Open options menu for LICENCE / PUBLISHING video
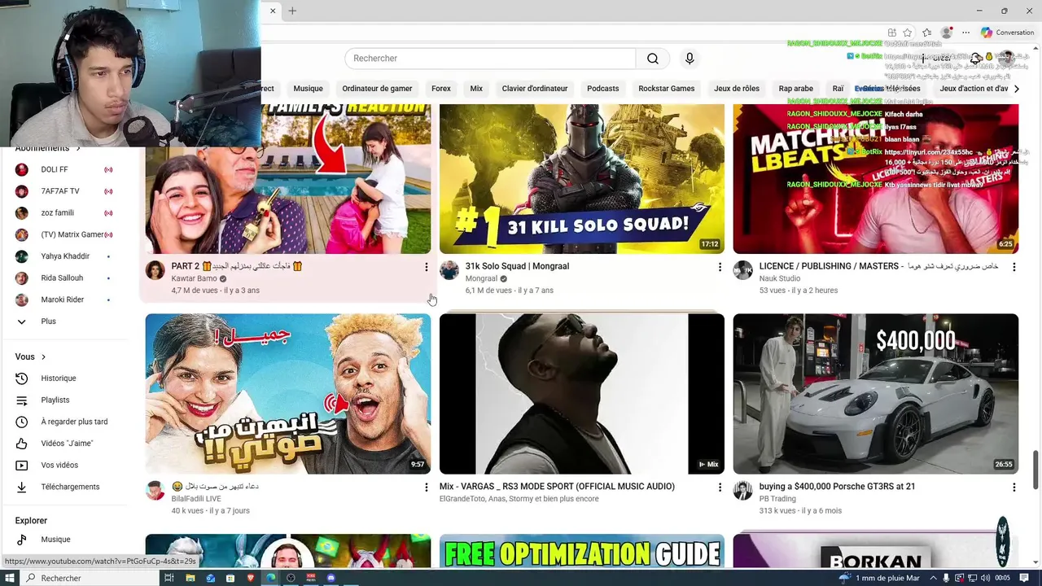The height and width of the screenshot is (586, 1042). point(1014,267)
